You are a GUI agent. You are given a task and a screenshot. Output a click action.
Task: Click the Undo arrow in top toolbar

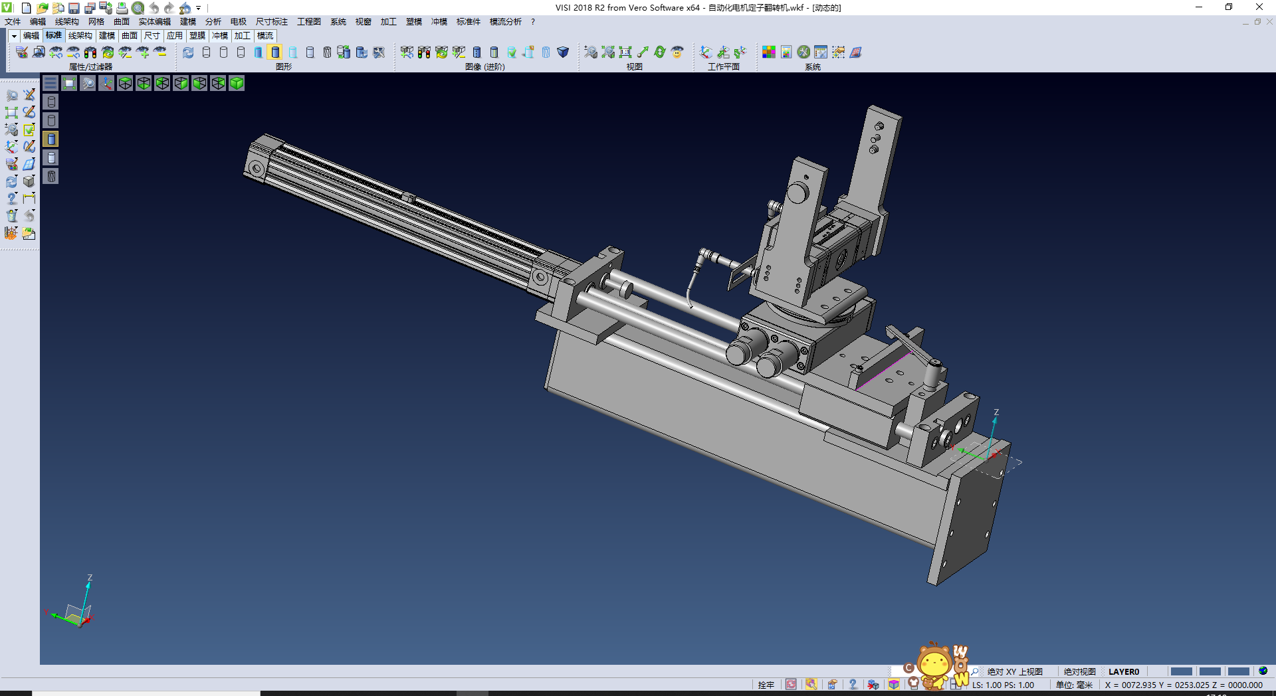coord(154,8)
